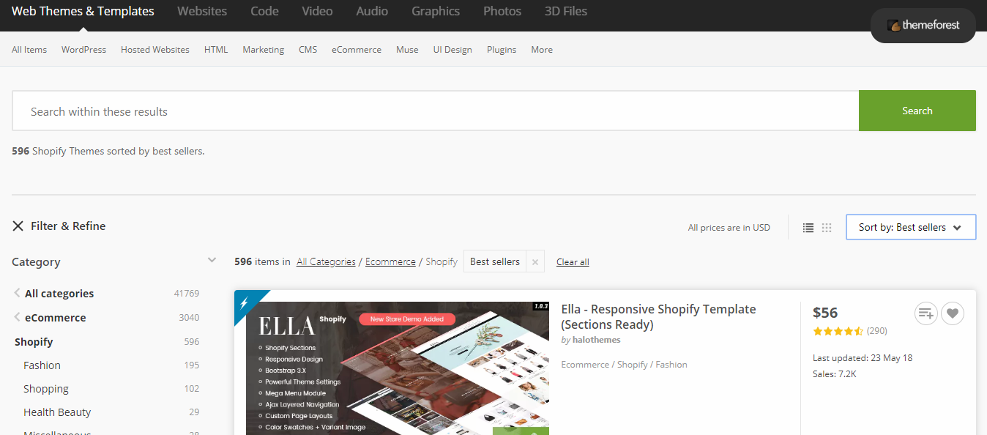
Task: Open the halothemes author link
Action: [x=596, y=340]
